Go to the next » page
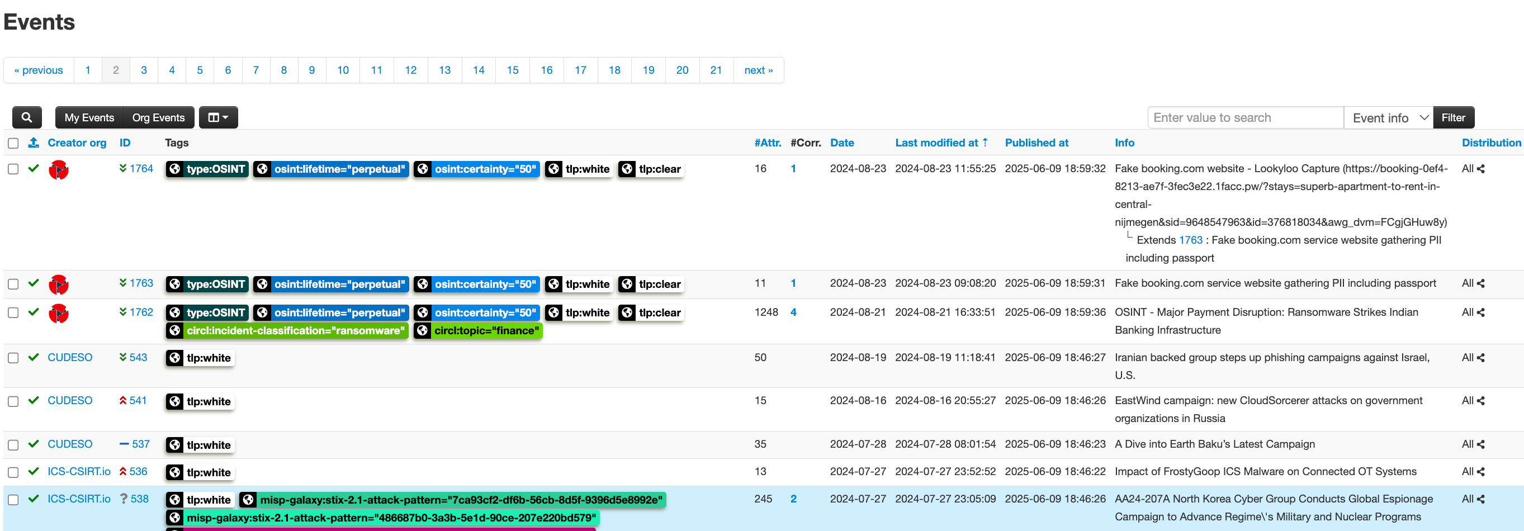Screen dimensions: 1524x531 (x=759, y=70)
